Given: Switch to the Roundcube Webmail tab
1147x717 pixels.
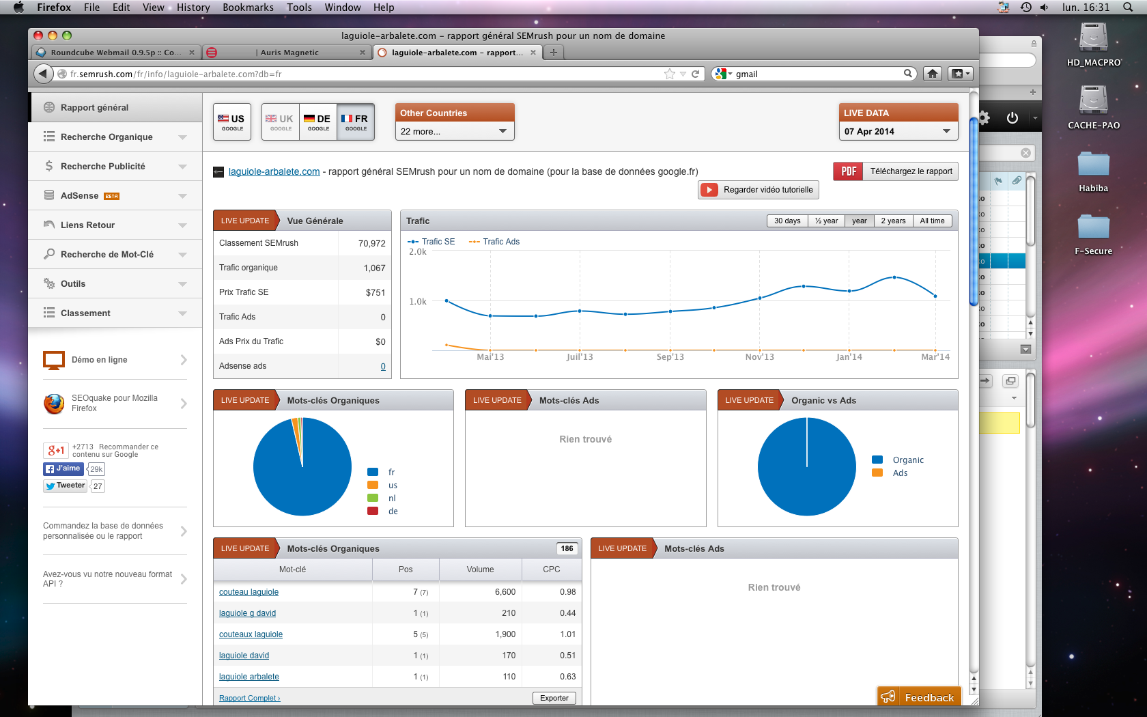Looking at the screenshot, I should pyautogui.click(x=113, y=53).
